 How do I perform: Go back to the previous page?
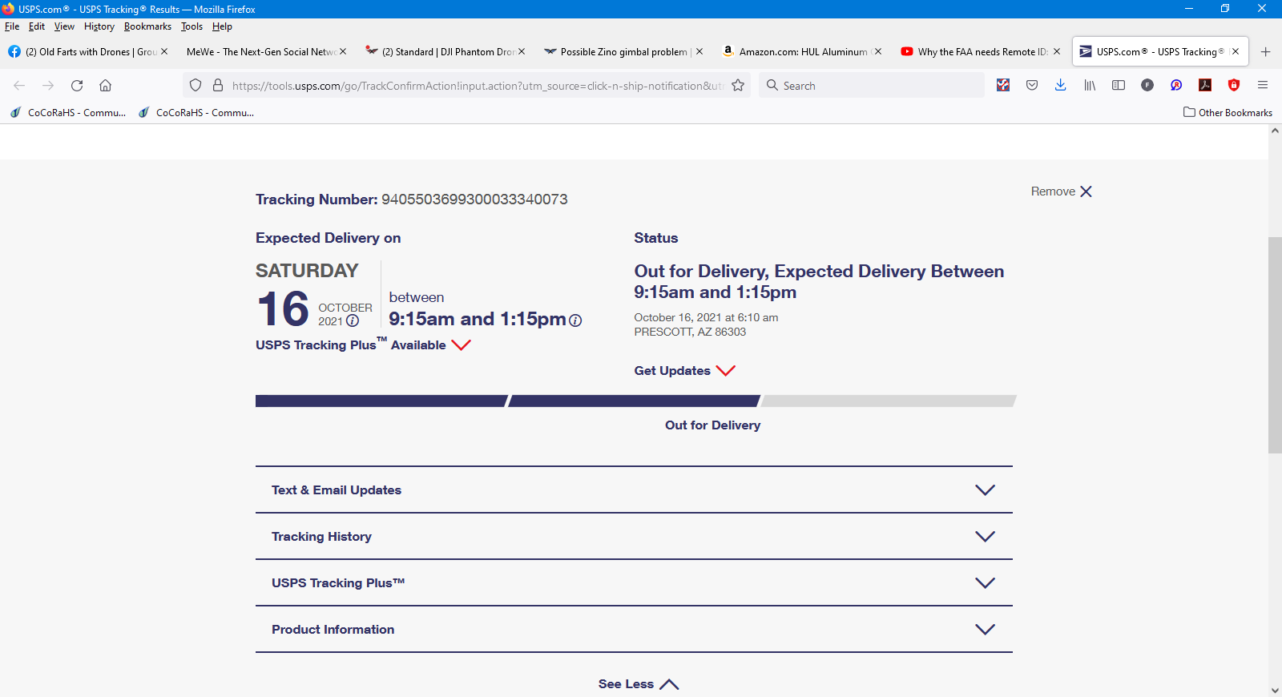click(x=19, y=86)
